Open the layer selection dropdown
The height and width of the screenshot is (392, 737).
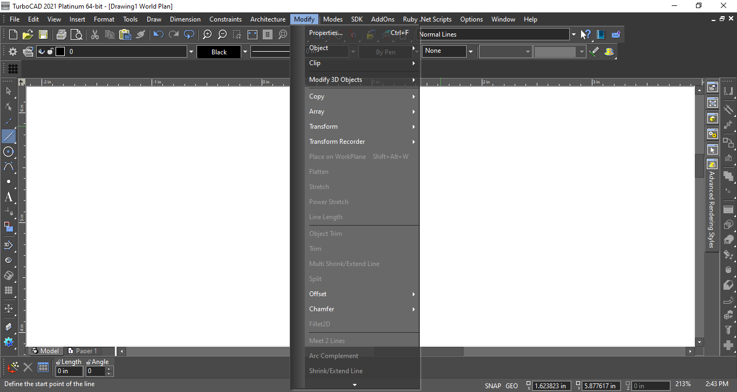(x=191, y=52)
